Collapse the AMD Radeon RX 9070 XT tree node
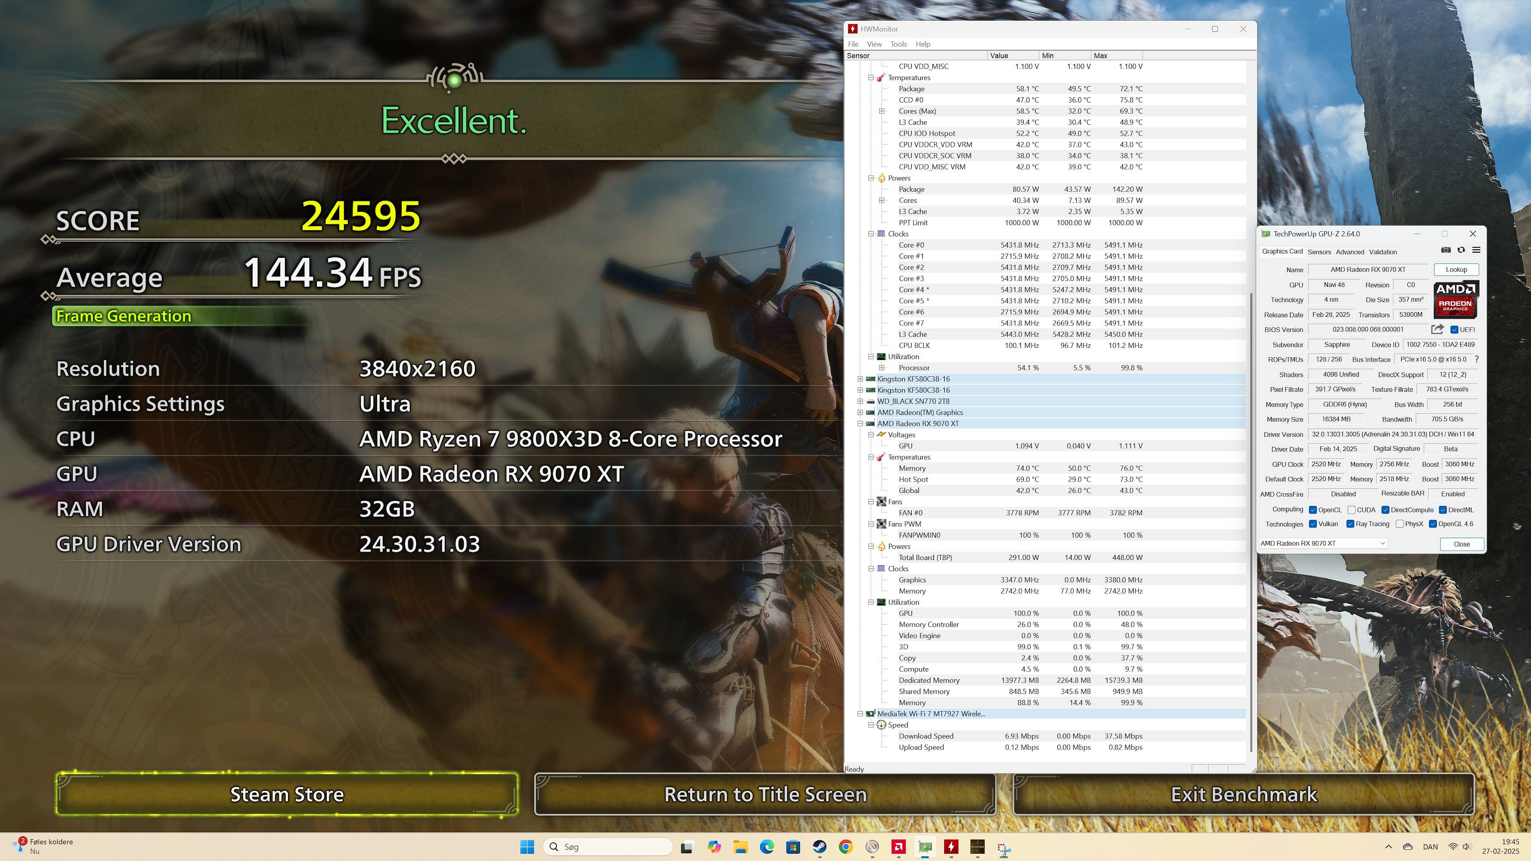 click(x=860, y=424)
